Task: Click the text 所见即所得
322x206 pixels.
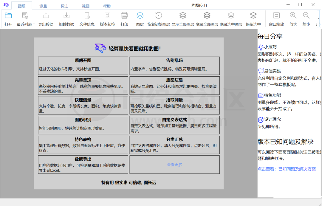Action: pos(269,127)
